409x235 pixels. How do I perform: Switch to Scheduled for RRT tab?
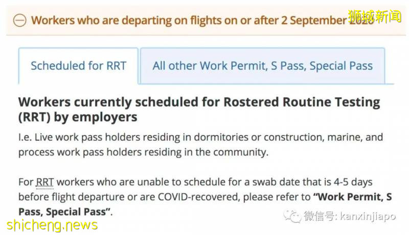(x=78, y=66)
